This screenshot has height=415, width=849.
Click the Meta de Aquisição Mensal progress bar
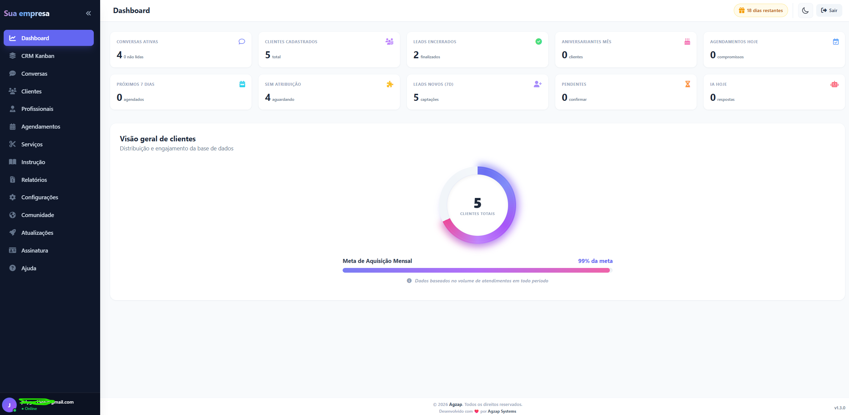tap(477, 270)
